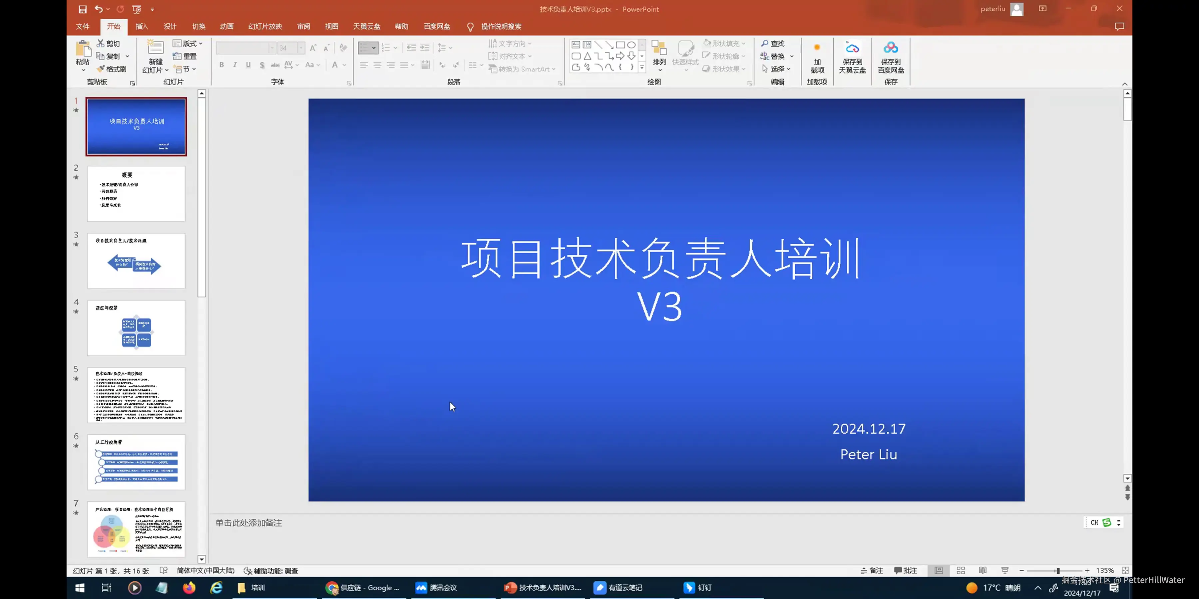The width and height of the screenshot is (1199, 599).
Task: Switch to slide sorter view
Action: [x=961, y=571]
